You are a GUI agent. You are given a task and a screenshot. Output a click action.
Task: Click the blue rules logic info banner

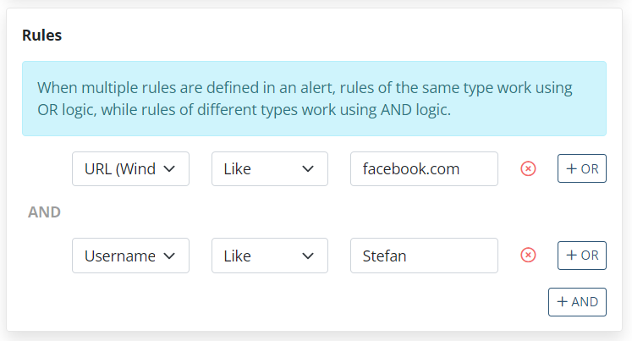(314, 98)
